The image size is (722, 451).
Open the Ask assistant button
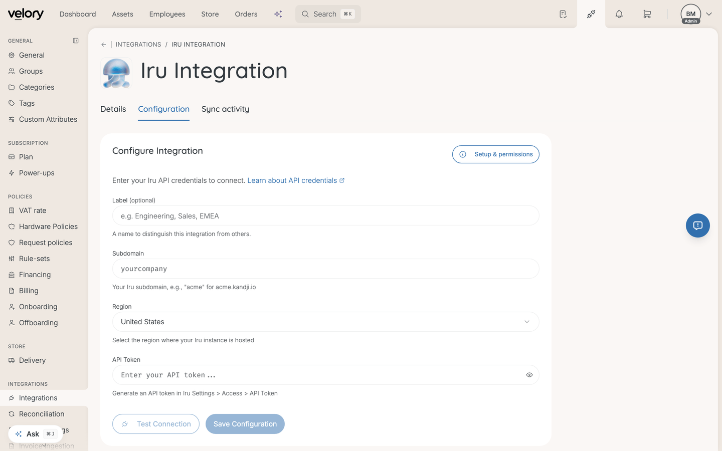pyautogui.click(x=35, y=434)
